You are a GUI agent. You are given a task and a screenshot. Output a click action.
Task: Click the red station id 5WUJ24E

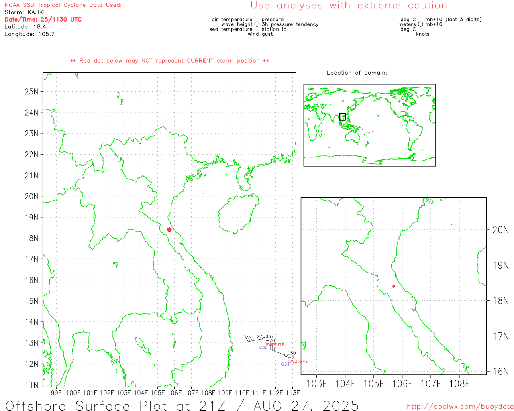click(298, 362)
